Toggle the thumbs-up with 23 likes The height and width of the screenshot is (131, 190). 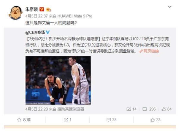156,120
